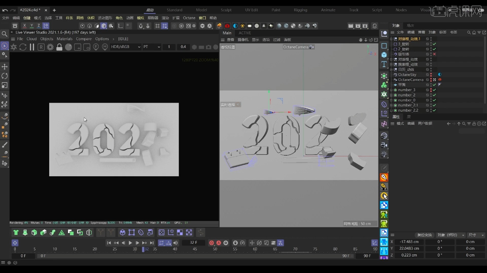Switch to the Sculpt layout tab
Image resolution: width=487 pixels, height=273 pixels.
[226, 10]
